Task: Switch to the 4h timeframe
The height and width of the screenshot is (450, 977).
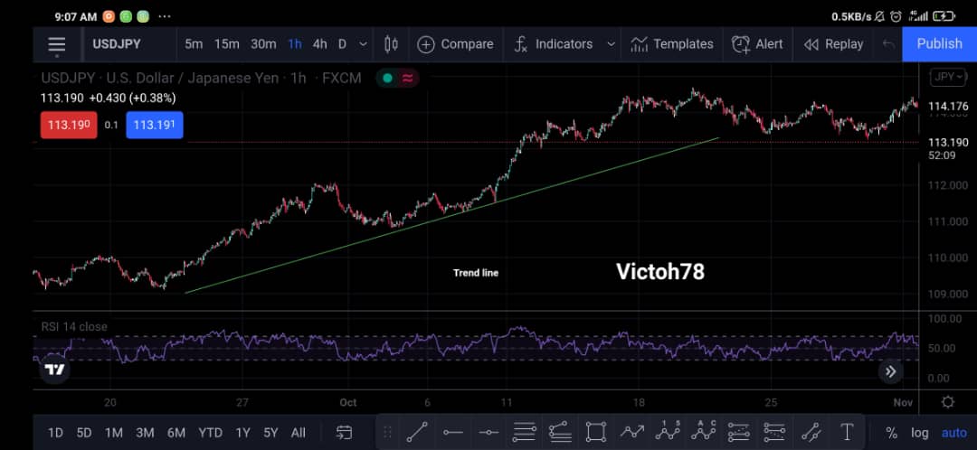Action: [x=319, y=44]
